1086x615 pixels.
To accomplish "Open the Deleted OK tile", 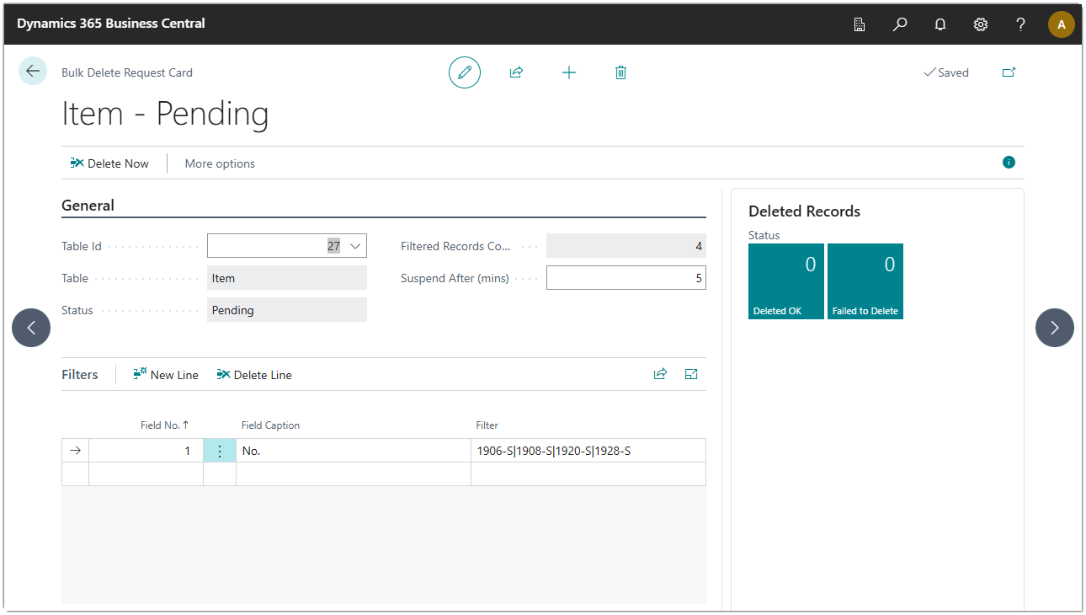I will tap(786, 281).
